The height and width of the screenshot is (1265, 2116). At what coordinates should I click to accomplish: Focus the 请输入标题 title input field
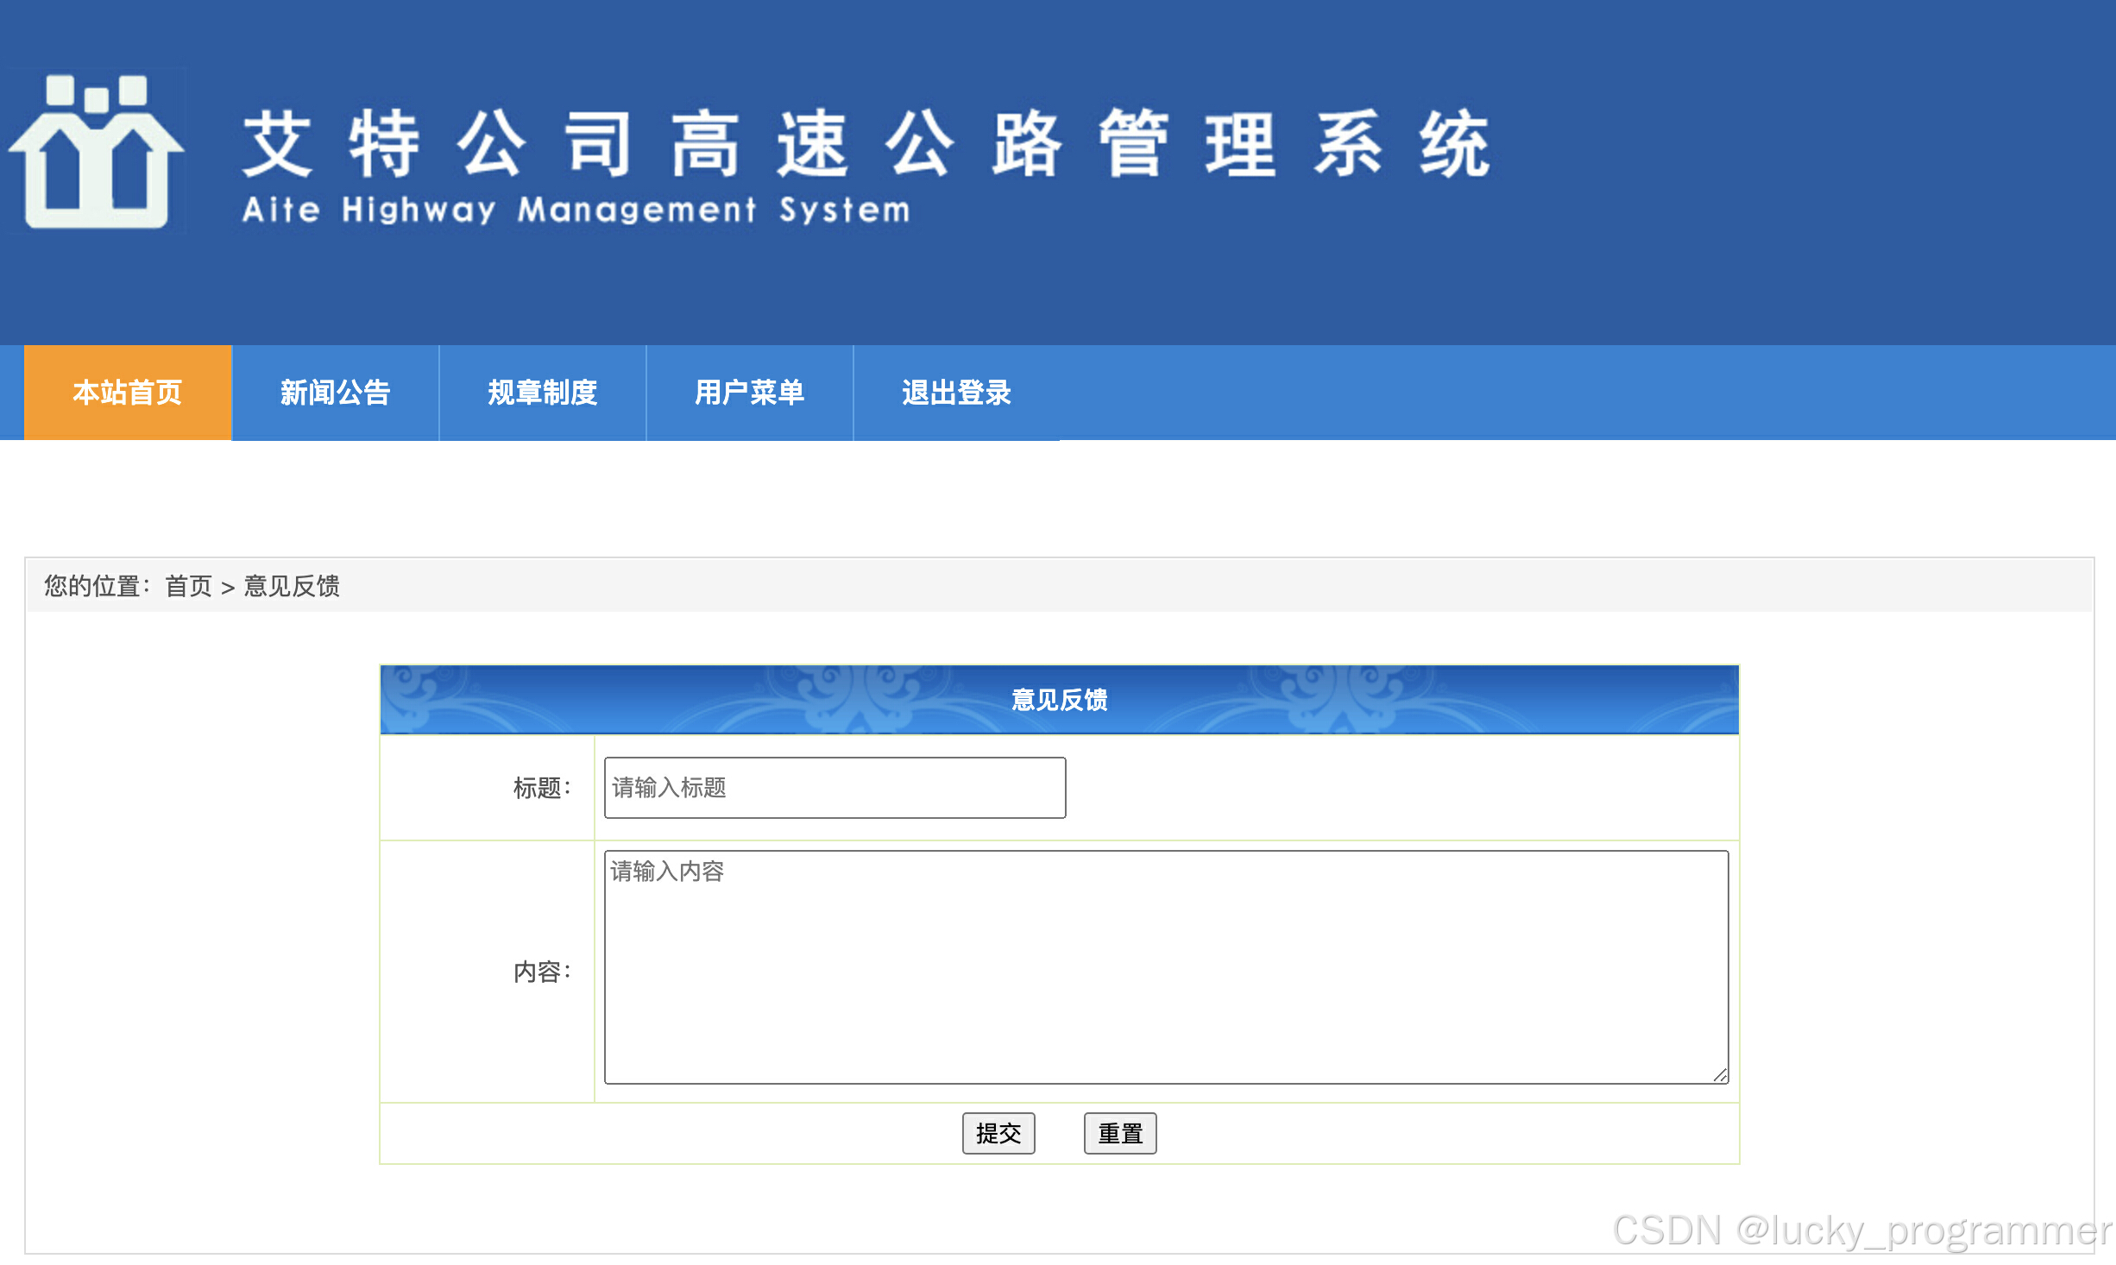[834, 788]
